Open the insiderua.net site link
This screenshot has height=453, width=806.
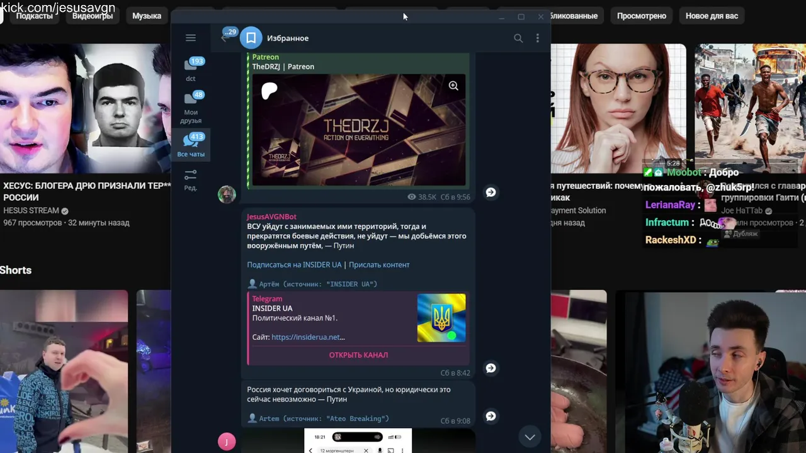(x=308, y=337)
